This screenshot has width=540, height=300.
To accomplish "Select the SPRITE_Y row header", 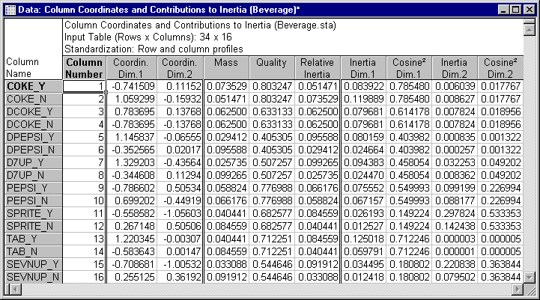I will (x=32, y=213).
